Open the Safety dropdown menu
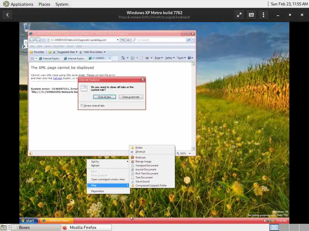Screen dimensions: 309x231 (170, 58)
